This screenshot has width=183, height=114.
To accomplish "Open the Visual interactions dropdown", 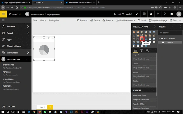I will coord(126,20).
